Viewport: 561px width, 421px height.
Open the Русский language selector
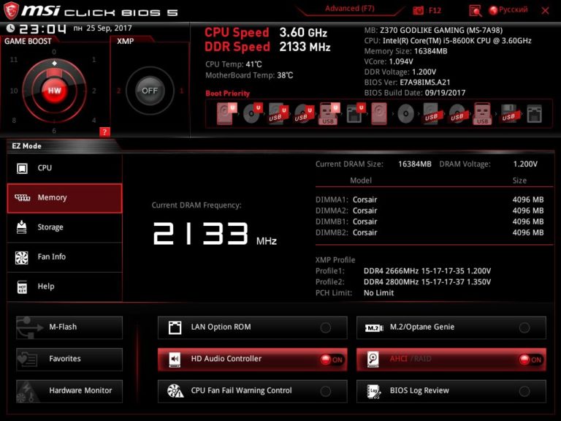[x=508, y=10]
